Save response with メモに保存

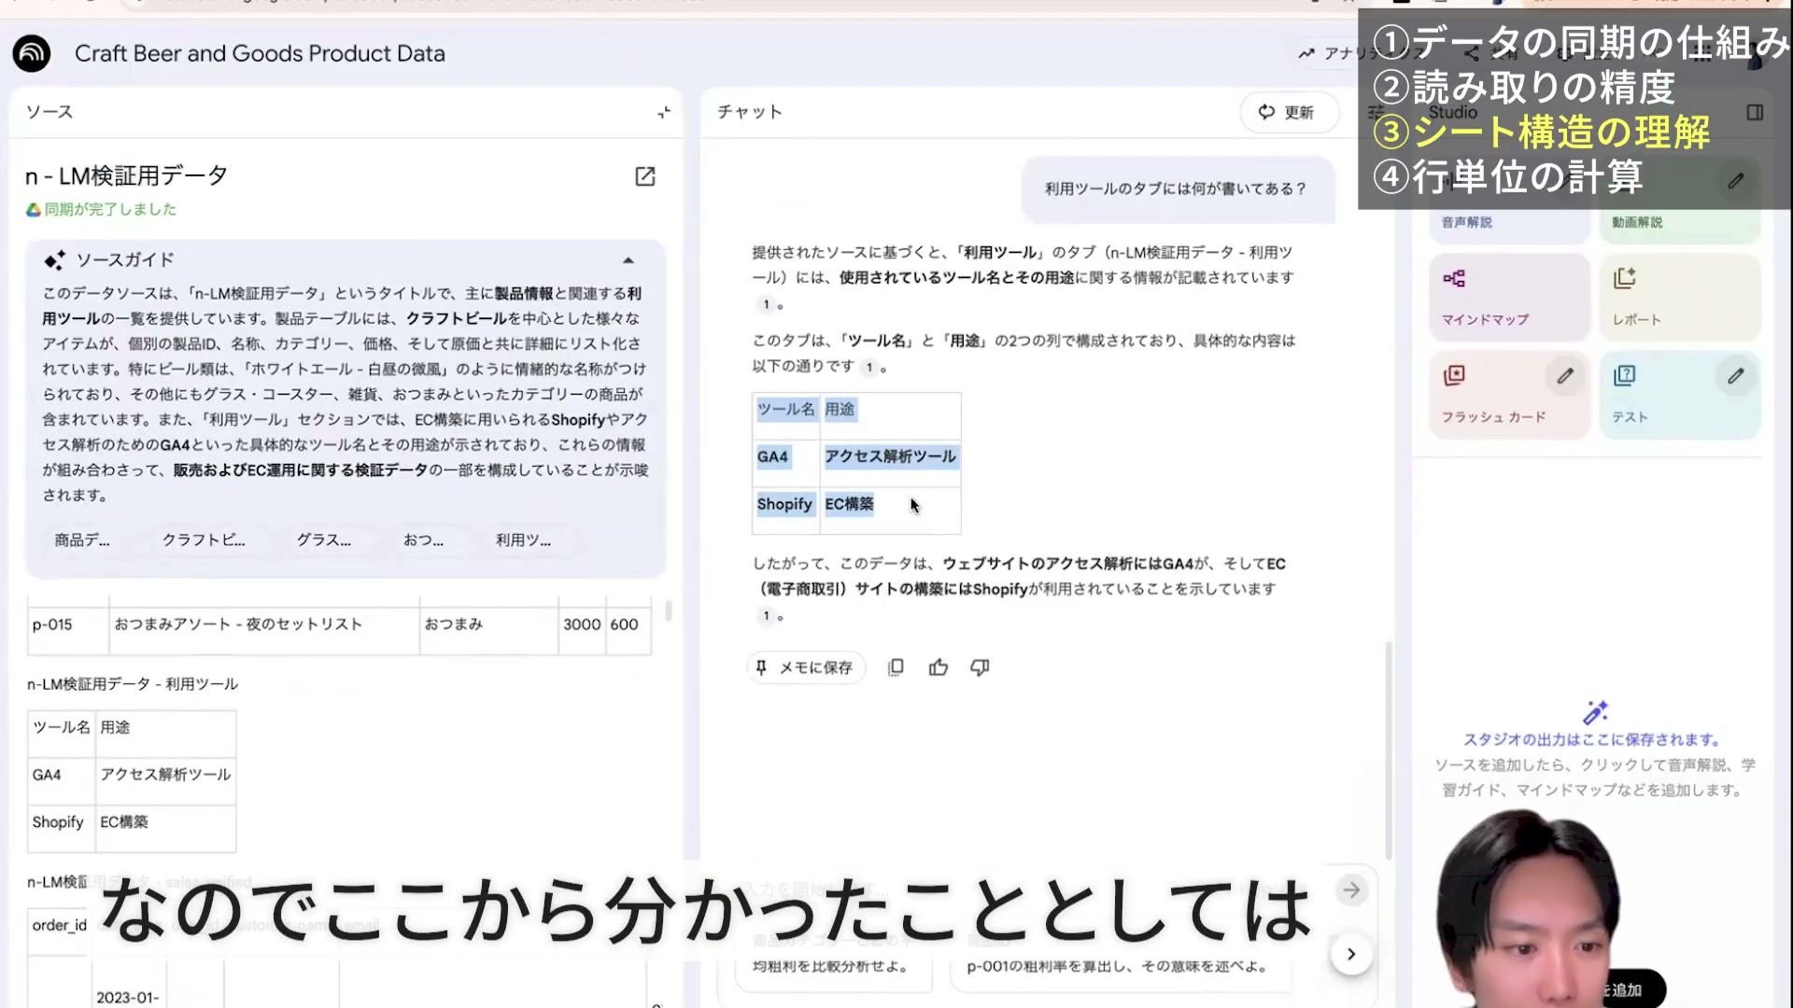pos(807,667)
